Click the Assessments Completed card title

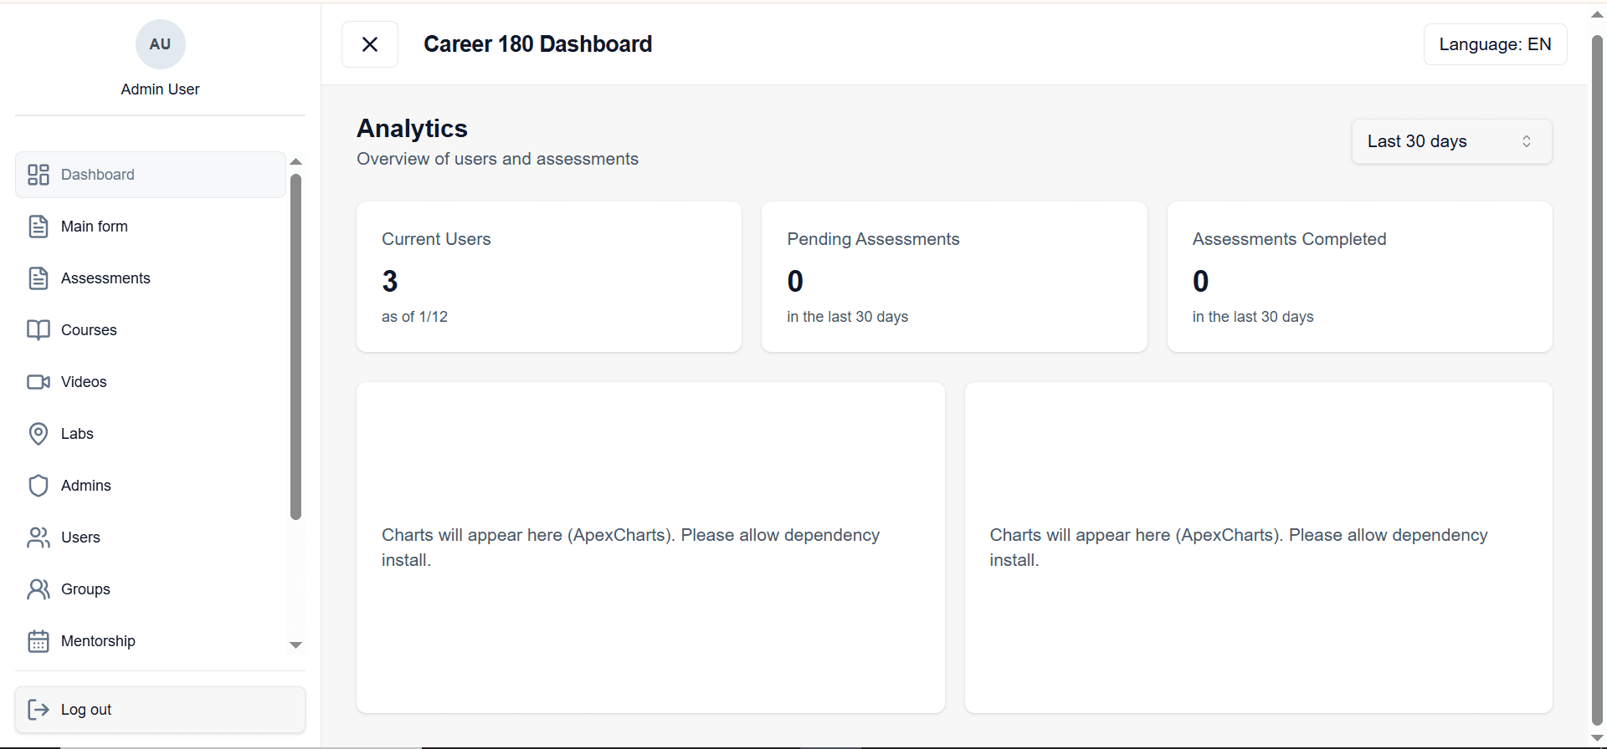coord(1289,239)
